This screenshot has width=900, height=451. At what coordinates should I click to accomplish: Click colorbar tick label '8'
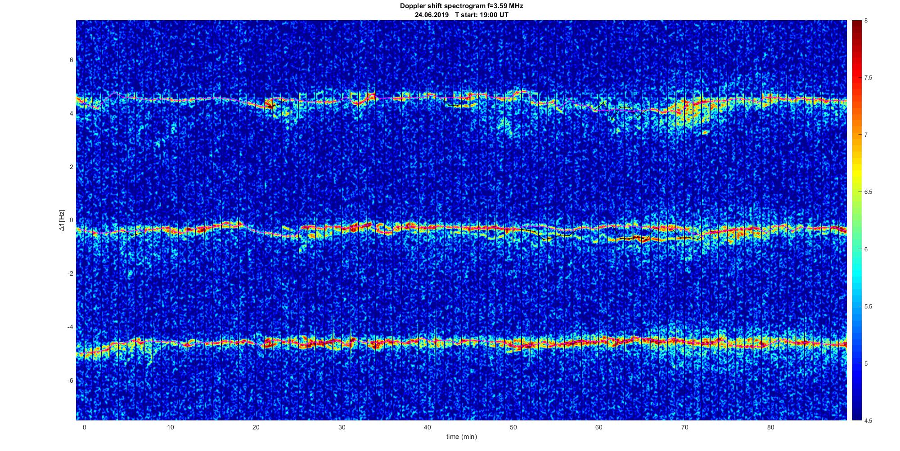pyautogui.click(x=866, y=21)
